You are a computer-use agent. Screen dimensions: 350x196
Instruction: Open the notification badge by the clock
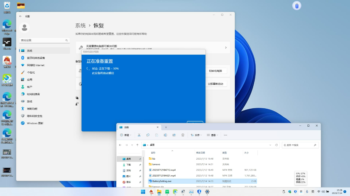pos(345,192)
